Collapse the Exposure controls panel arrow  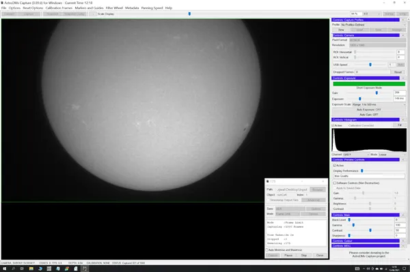coord(402,78)
